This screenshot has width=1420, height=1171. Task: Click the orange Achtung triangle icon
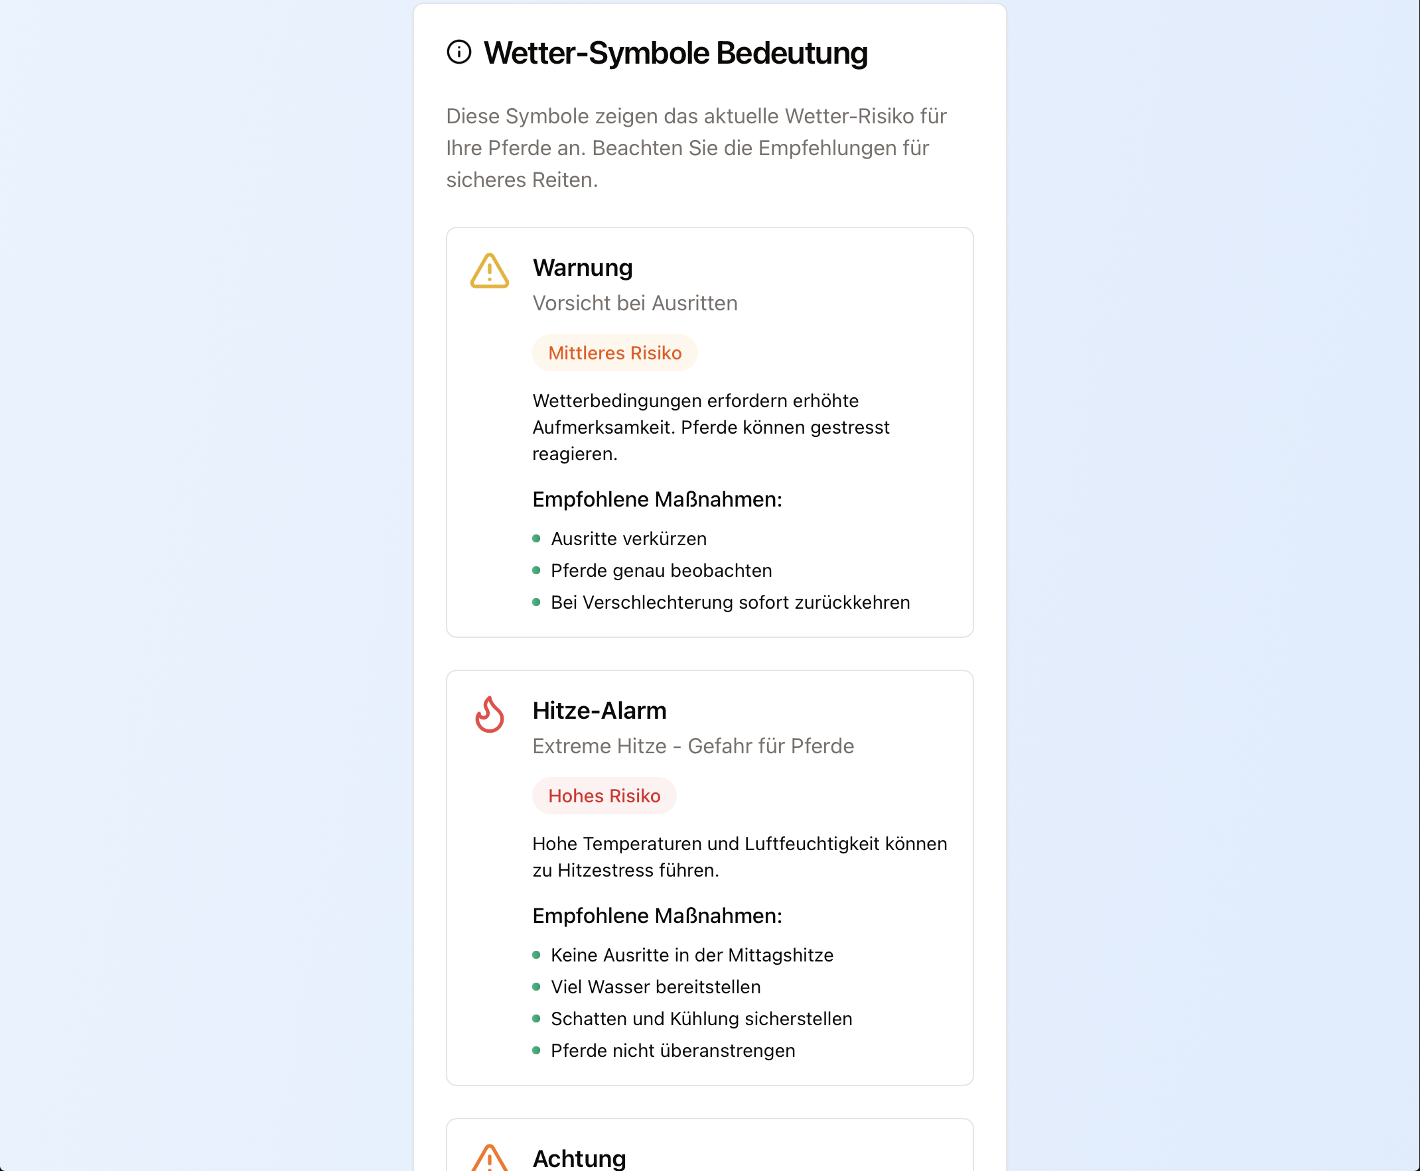[489, 1159]
